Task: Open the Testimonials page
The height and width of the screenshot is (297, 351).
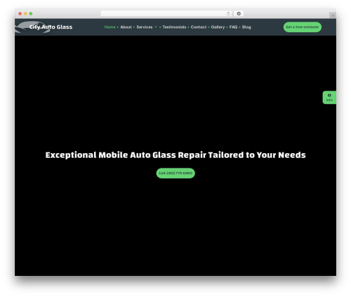Action: (x=174, y=27)
